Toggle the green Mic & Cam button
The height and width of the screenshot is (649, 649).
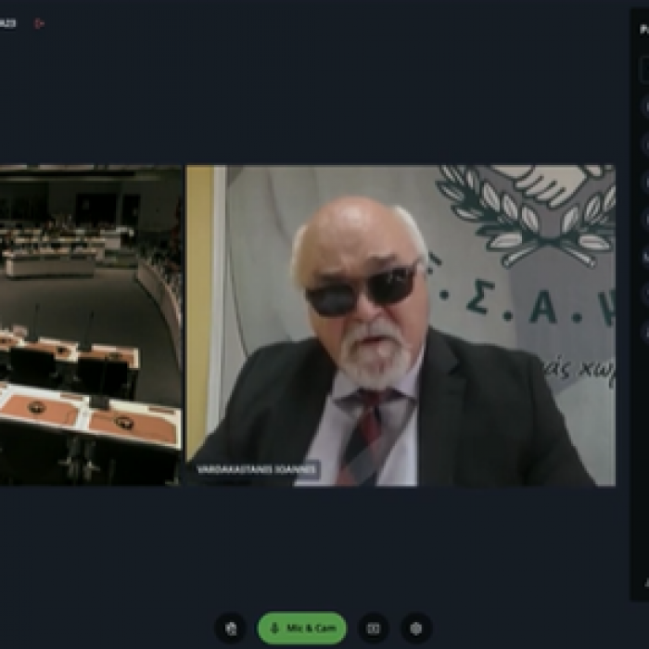302,628
